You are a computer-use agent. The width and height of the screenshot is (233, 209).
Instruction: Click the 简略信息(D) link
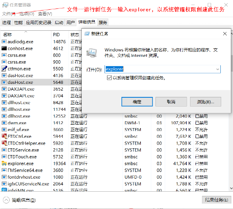click(24, 200)
